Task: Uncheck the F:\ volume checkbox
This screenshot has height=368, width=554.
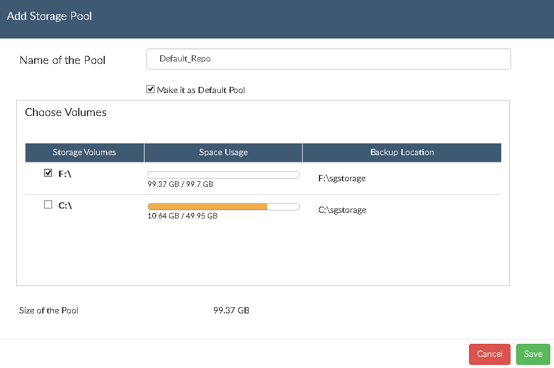Action: 48,173
